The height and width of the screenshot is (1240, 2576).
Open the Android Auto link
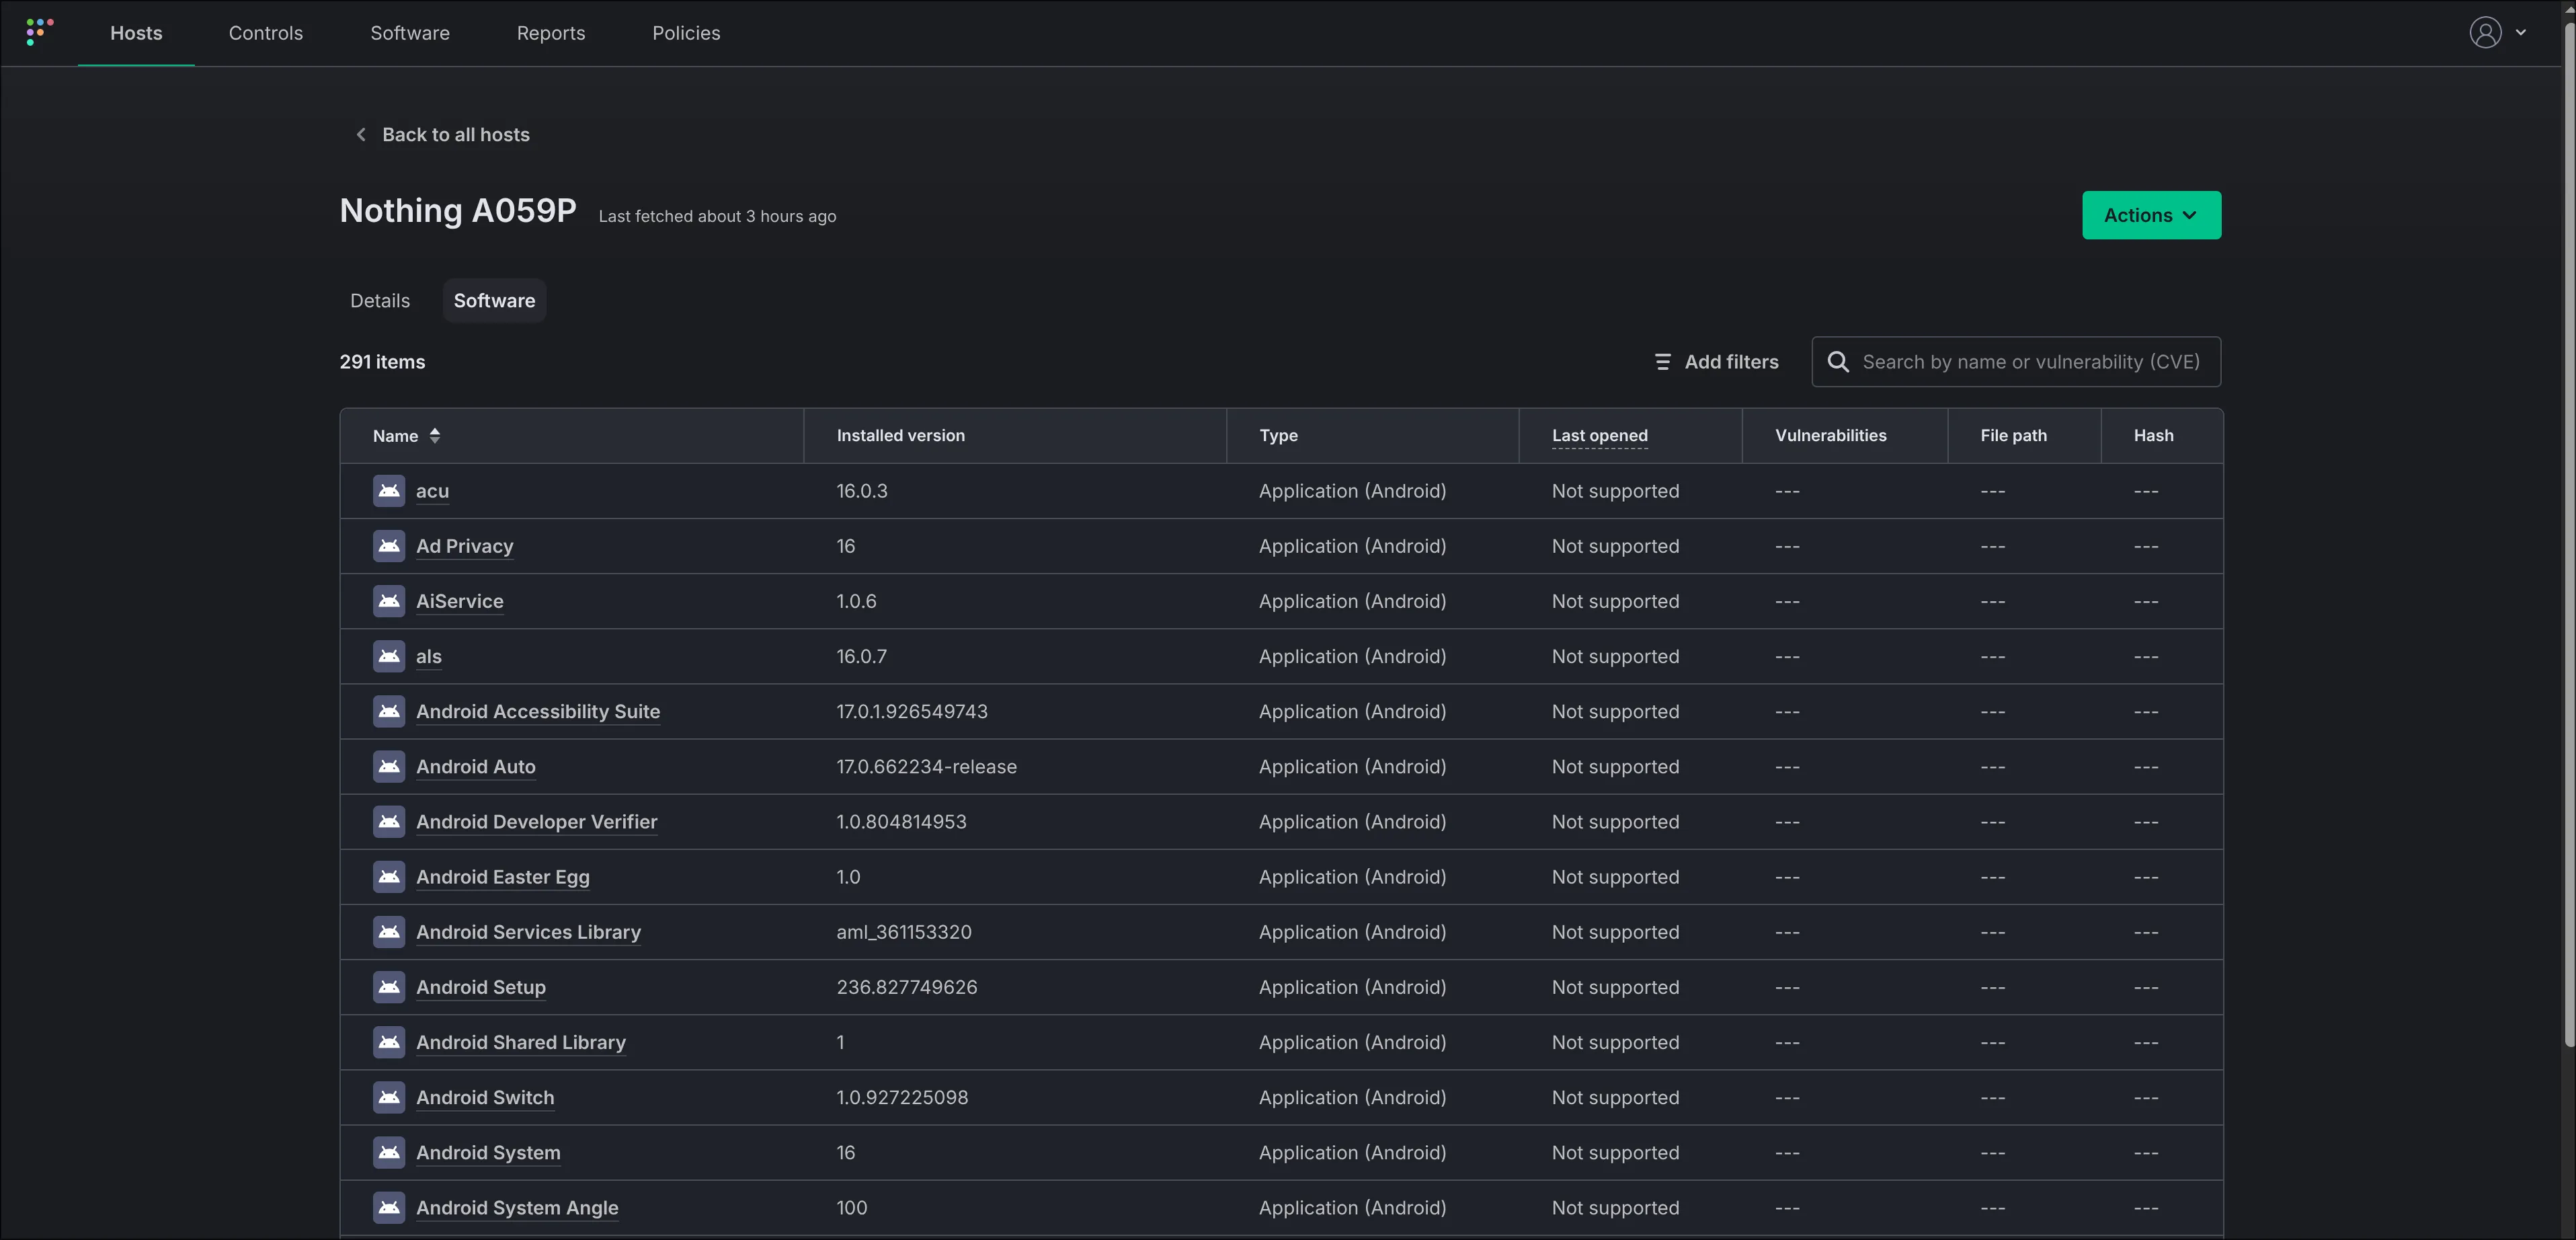tap(476, 766)
